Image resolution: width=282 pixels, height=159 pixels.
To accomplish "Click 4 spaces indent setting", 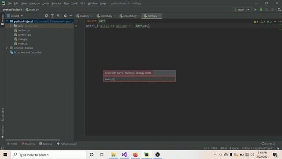I will pos(234,148).
